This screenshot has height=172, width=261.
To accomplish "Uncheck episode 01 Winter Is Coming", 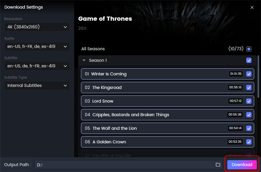I will pyautogui.click(x=249, y=74).
